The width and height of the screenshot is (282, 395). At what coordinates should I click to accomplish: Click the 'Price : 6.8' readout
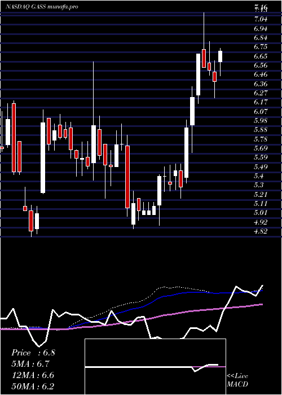[x=33, y=353]
